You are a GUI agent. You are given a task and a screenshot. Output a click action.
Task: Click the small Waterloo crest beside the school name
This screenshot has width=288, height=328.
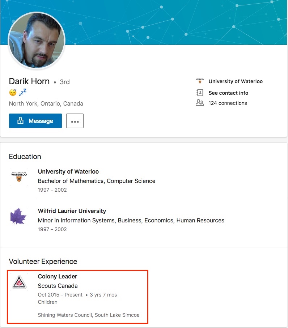pos(200,81)
